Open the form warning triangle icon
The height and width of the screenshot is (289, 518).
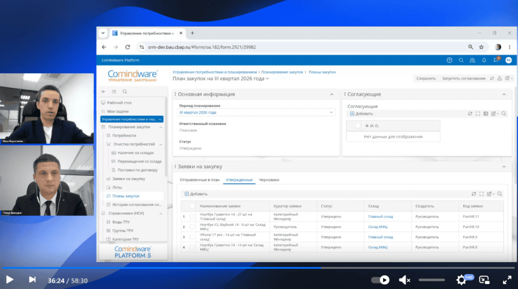pos(499,79)
